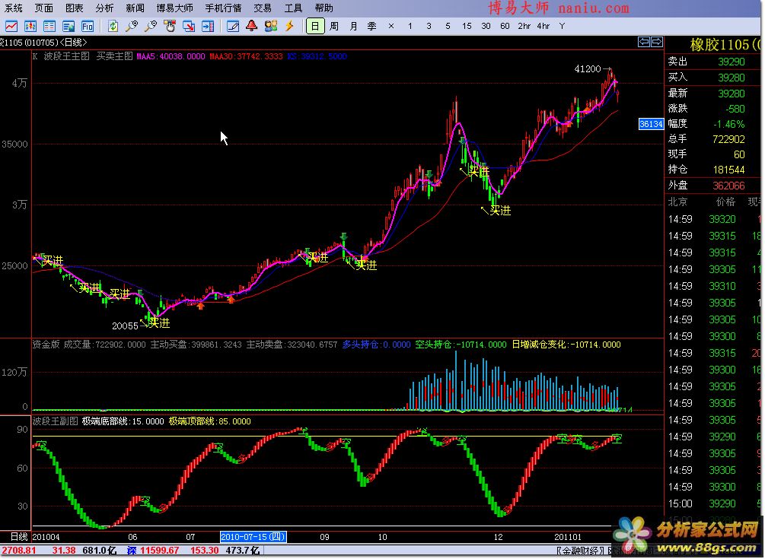Open the 分析 menu

[104, 8]
